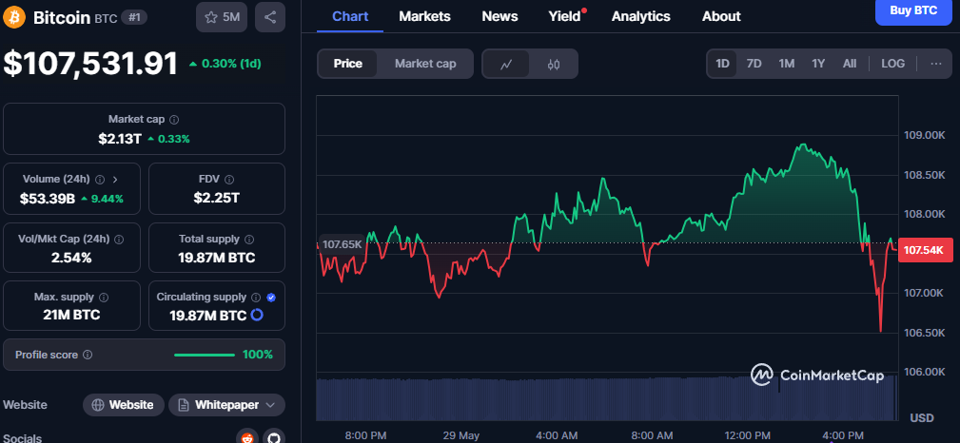Expand the Whitepaper dropdown
Viewport: 960px width, 443px height.
(x=226, y=405)
